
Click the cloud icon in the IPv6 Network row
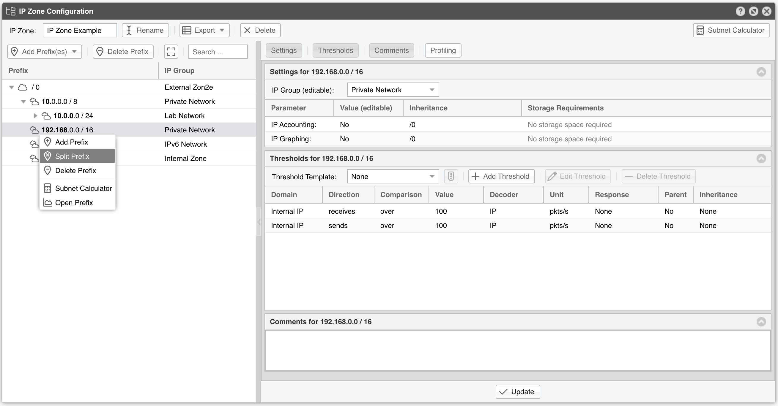coord(34,144)
